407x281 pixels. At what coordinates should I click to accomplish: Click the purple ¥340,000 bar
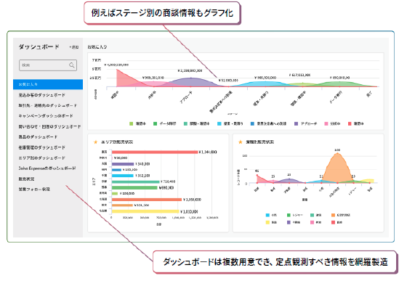(x=123, y=164)
